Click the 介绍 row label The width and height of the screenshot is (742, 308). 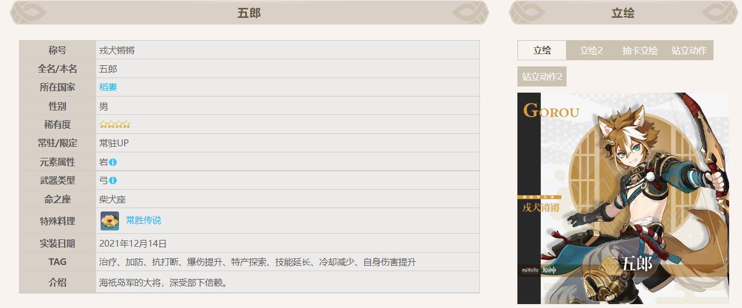(58, 282)
